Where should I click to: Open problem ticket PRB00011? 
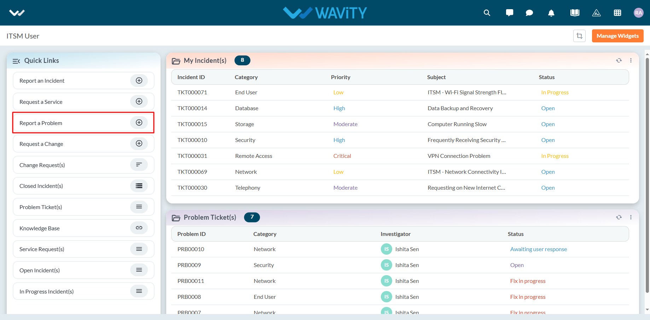191,281
